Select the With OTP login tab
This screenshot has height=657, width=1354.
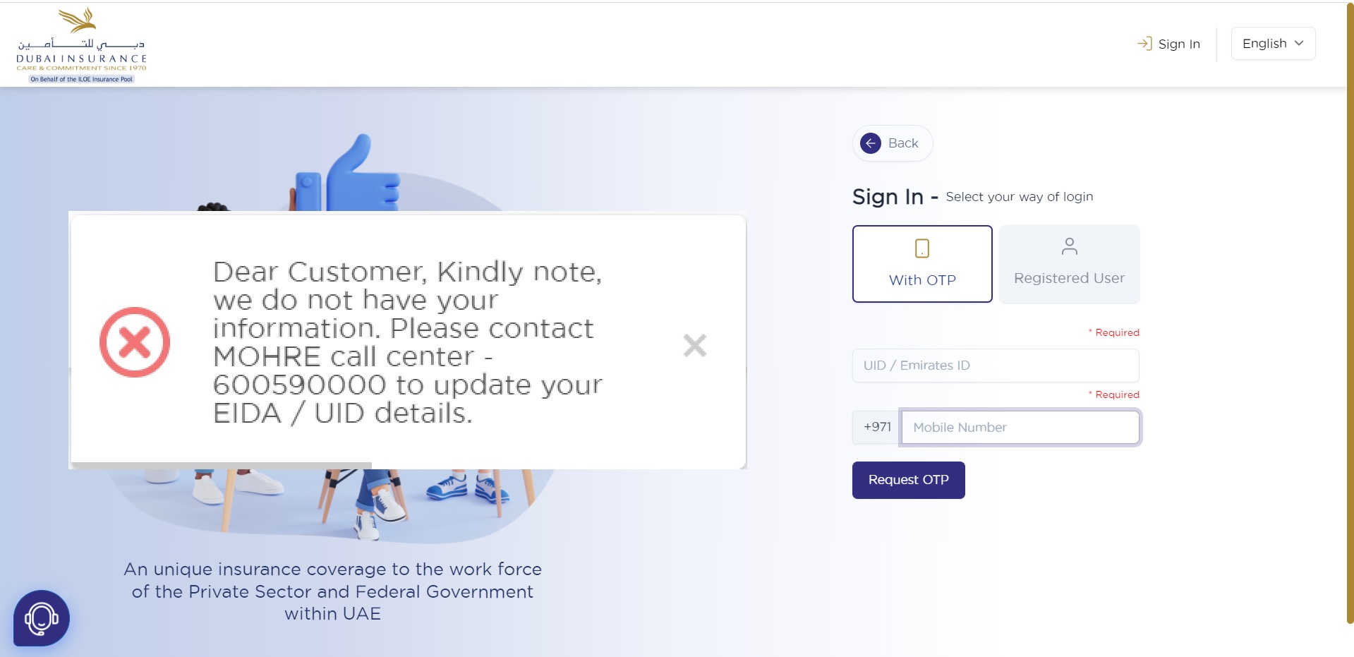tap(921, 264)
